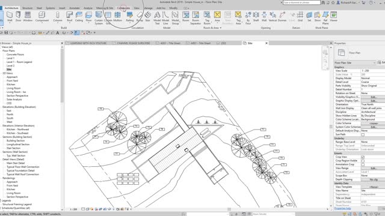Collapse Elevations (Building Elevation) node
The image size is (385, 216).
tap(19, 107)
